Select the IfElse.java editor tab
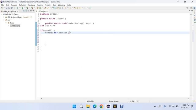This screenshot has height=110, width=196. pos(42,11)
